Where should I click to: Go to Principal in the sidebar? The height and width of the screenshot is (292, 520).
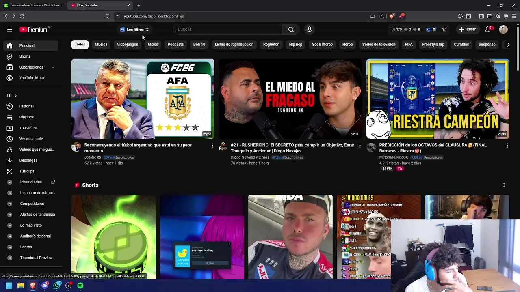point(31,45)
